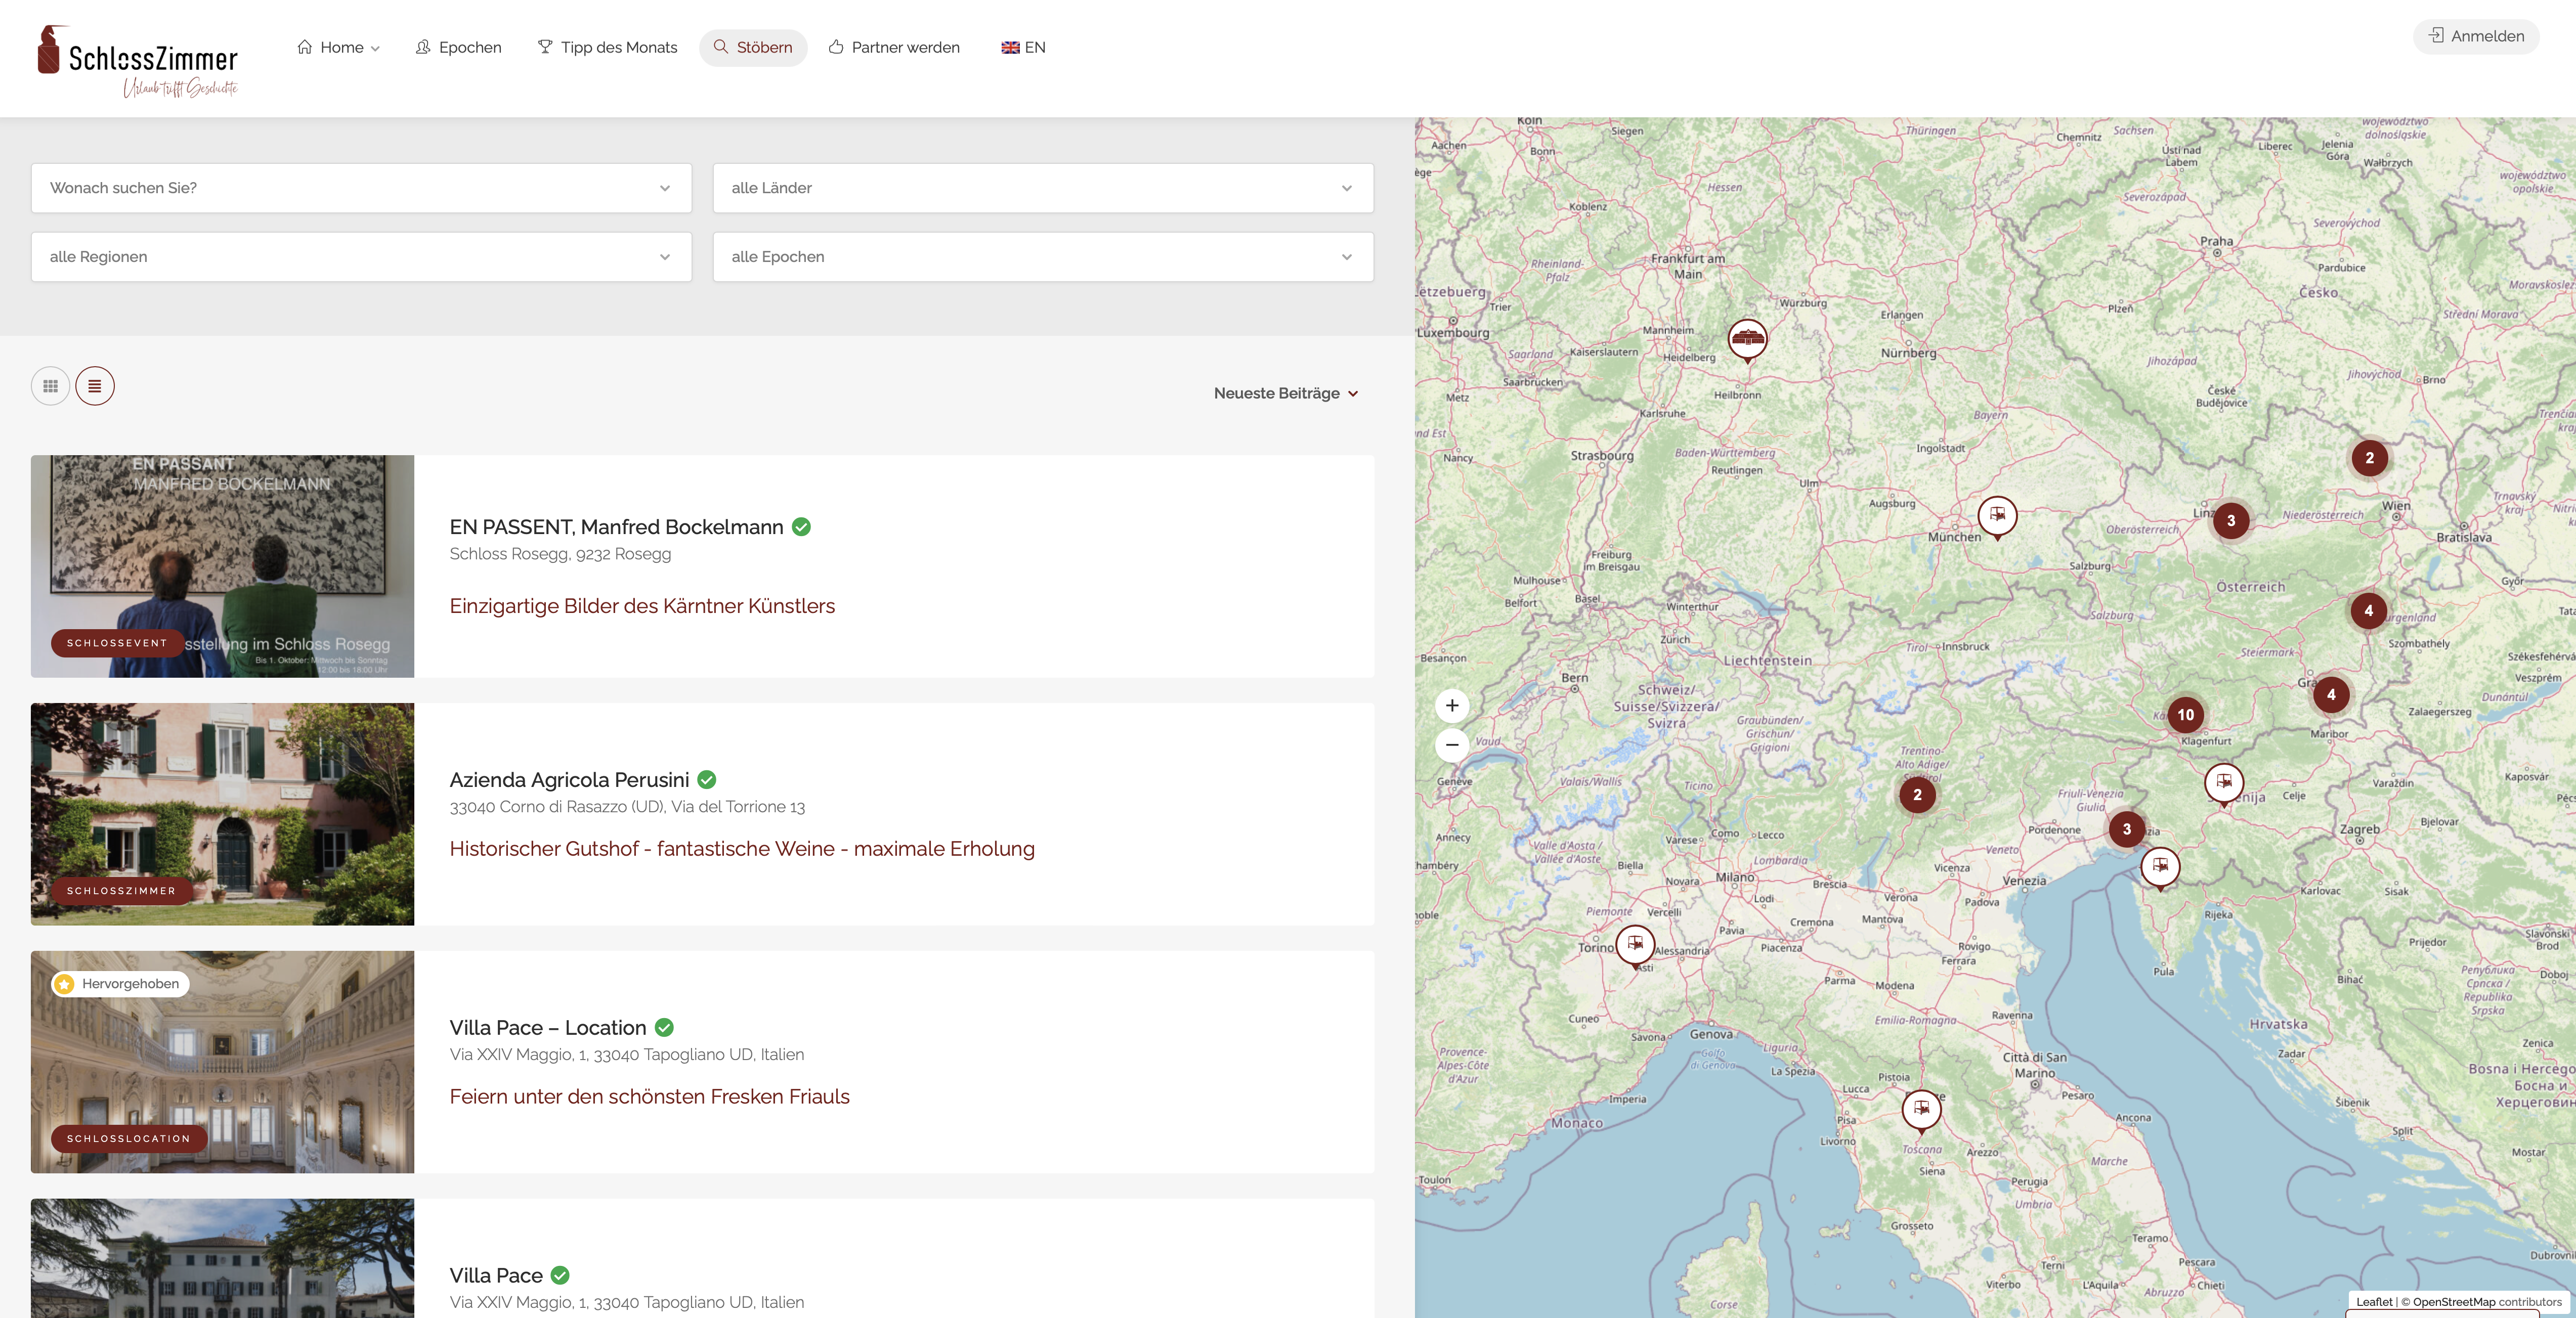Expand the 'alle Regionen' dropdown
The width and height of the screenshot is (2576, 1318).
[x=361, y=257]
